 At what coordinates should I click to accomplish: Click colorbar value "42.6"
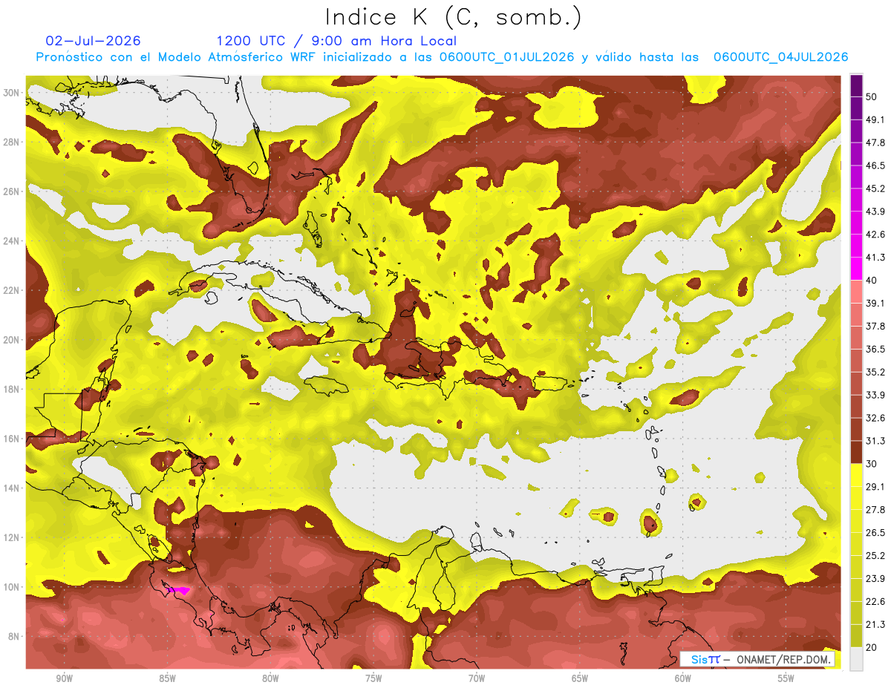click(x=875, y=235)
